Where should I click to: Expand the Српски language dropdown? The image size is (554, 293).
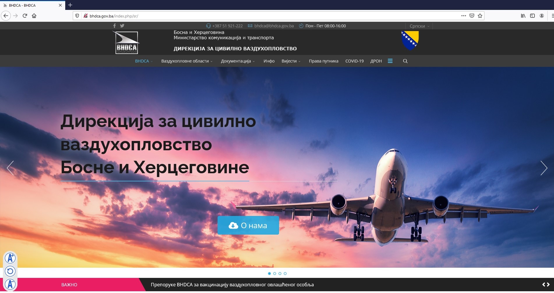pos(419,26)
